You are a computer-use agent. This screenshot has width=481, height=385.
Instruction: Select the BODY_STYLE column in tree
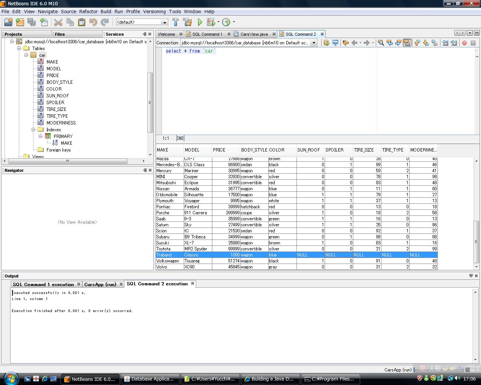(x=59, y=82)
